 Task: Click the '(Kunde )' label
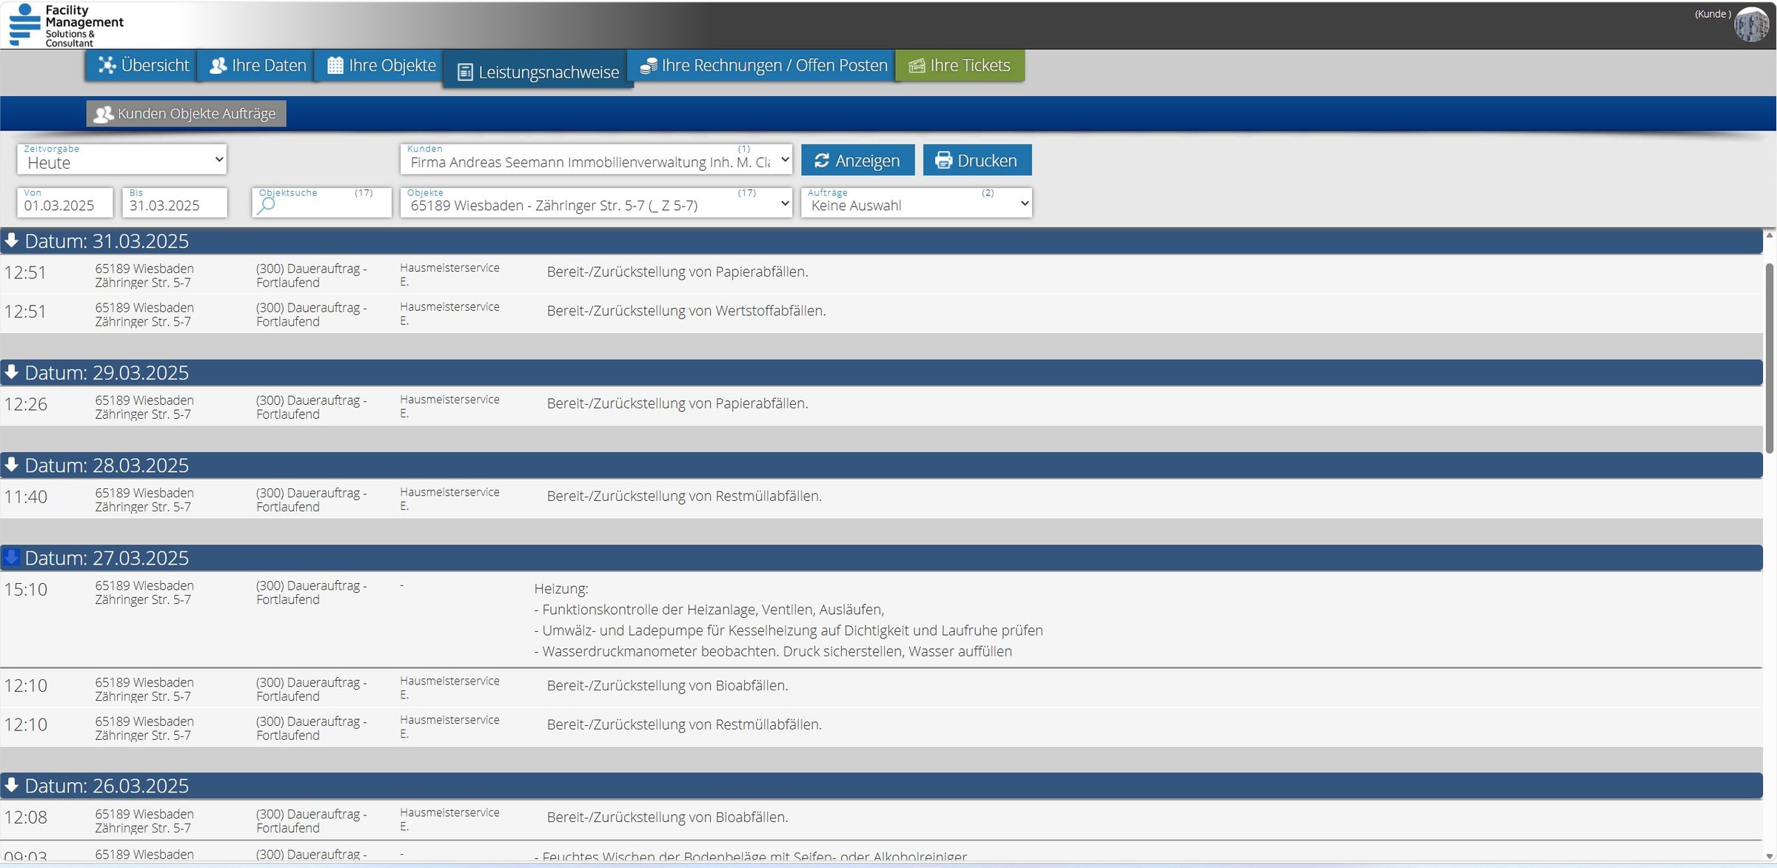point(1713,14)
